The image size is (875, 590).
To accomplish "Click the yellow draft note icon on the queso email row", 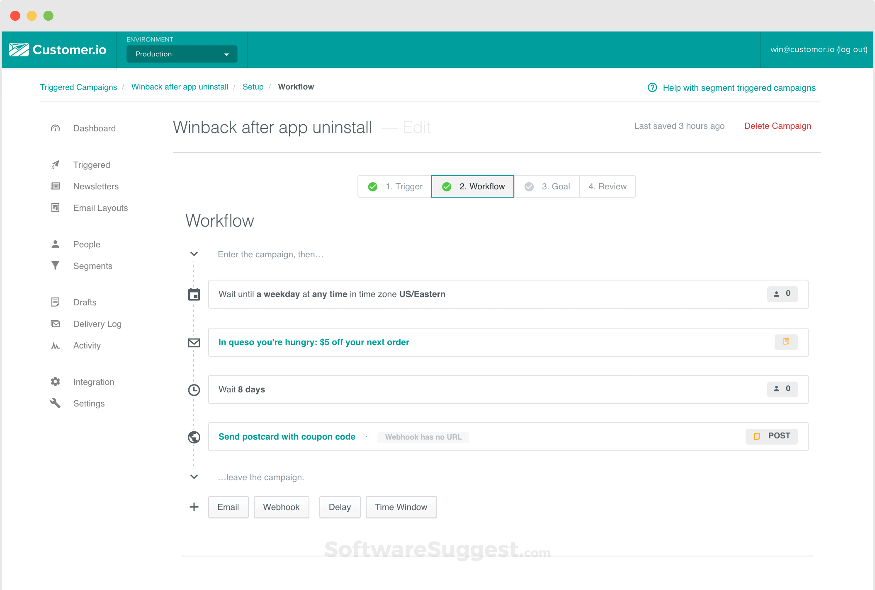I will [x=786, y=342].
